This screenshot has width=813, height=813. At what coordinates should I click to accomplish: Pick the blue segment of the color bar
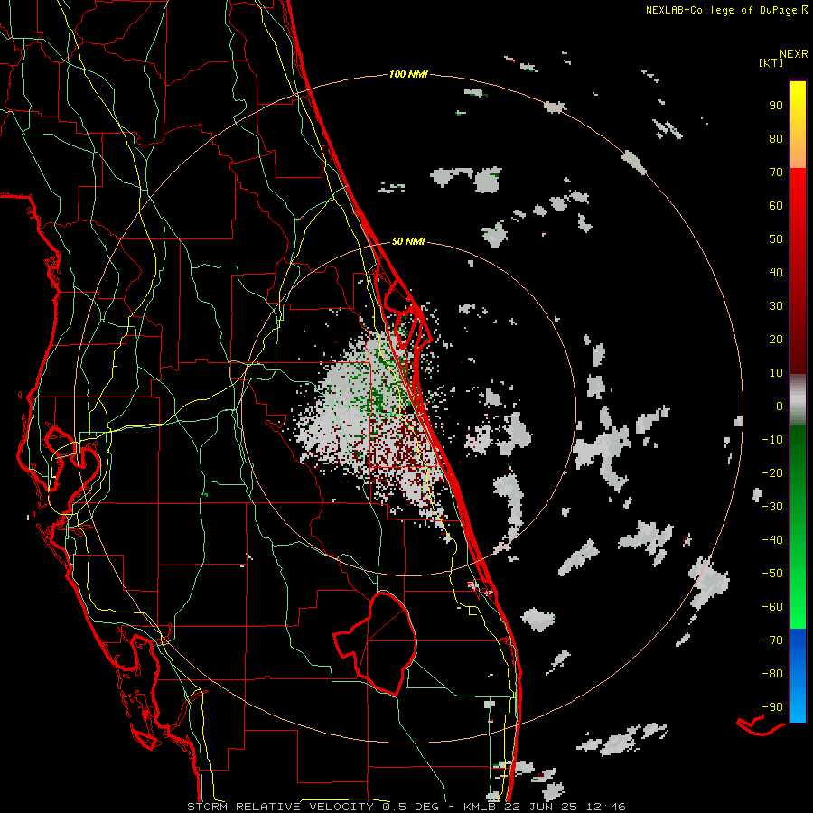pos(798,676)
